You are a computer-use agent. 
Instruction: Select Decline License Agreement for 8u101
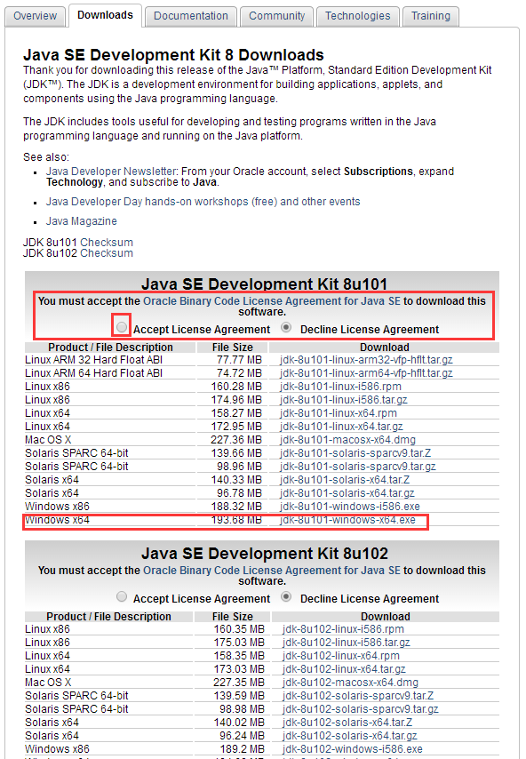[x=286, y=328]
